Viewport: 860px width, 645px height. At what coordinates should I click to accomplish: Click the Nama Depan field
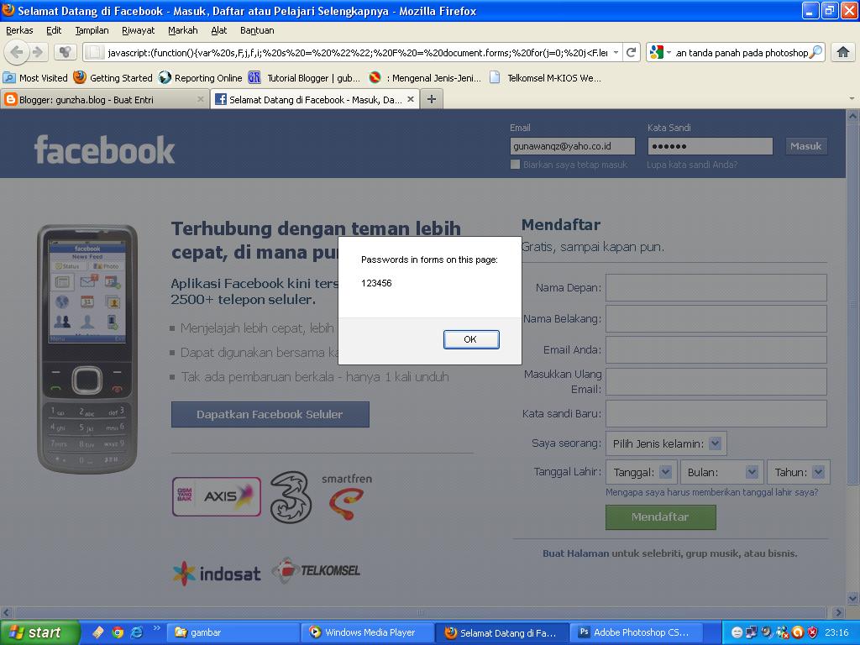click(716, 288)
